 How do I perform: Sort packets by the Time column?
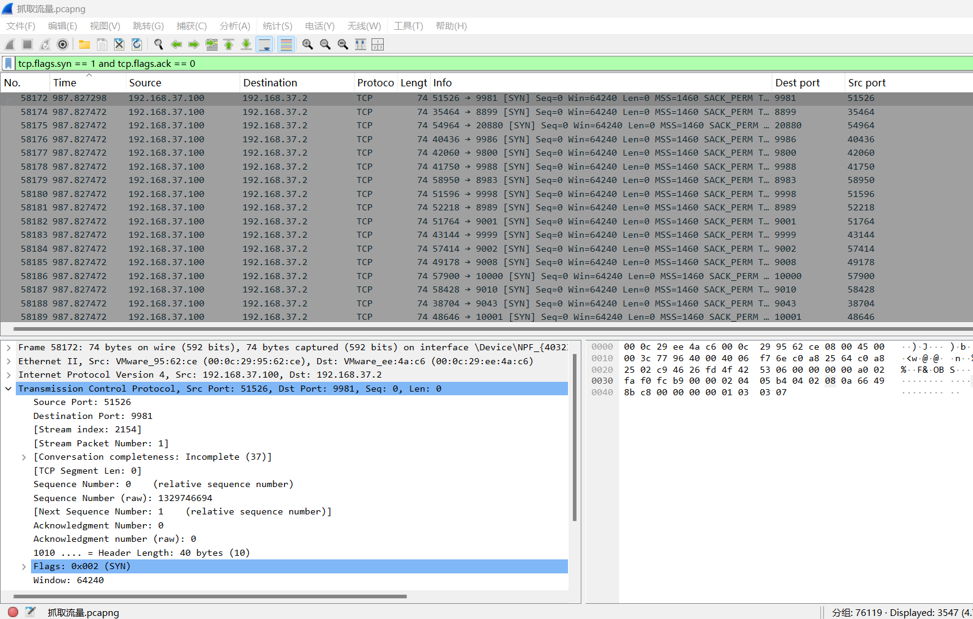tap(87, 83)
